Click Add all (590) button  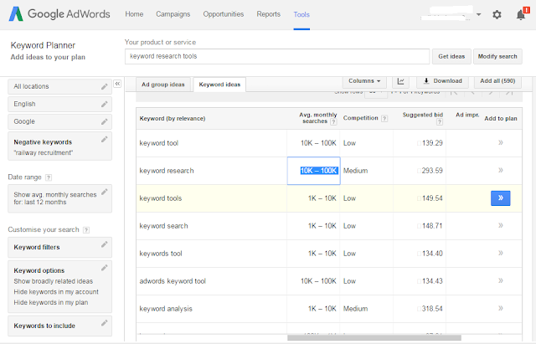[x=497, y=81]
